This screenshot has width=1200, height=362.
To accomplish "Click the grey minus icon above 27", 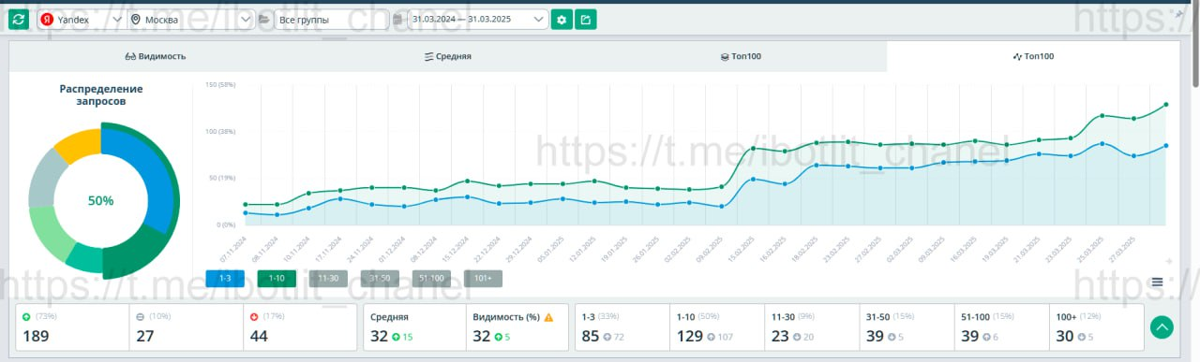I will [x=140, y=317].
